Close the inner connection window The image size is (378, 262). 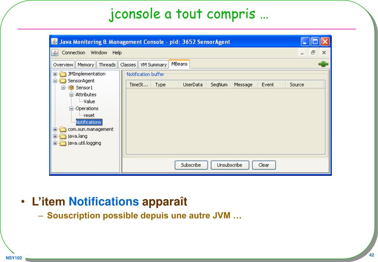[x=324, y=53]
